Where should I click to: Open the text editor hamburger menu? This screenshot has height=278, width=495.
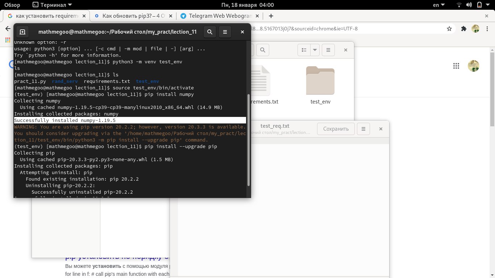click(363, 129)
